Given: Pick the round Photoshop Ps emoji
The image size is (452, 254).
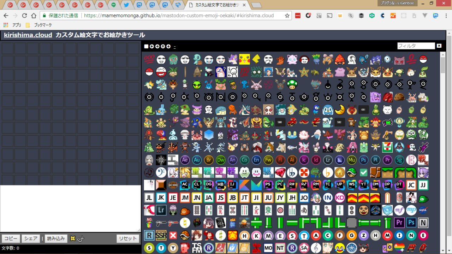Looking at the screenshot, I should (x=363, y=160).
